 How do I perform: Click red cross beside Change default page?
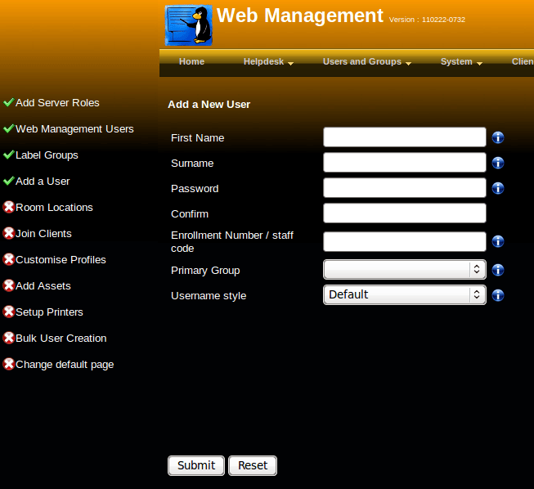click(8, 364)
